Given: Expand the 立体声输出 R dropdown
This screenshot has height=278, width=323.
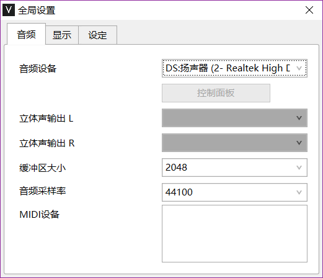Looking at the screenshot, I should pyautogui.click(x=234, y=143).
